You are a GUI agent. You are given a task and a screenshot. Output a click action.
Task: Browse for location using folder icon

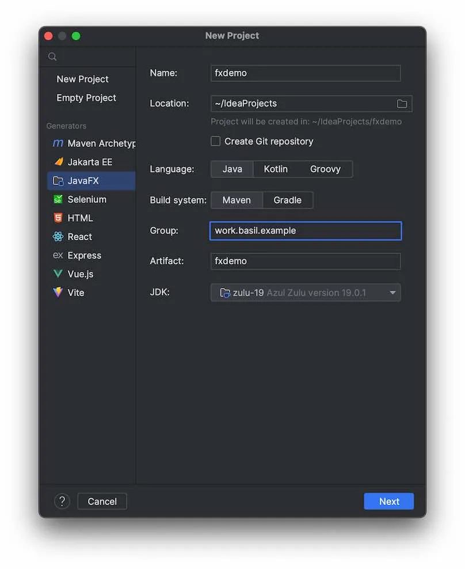pyautogui.click(x=402, y=104)
